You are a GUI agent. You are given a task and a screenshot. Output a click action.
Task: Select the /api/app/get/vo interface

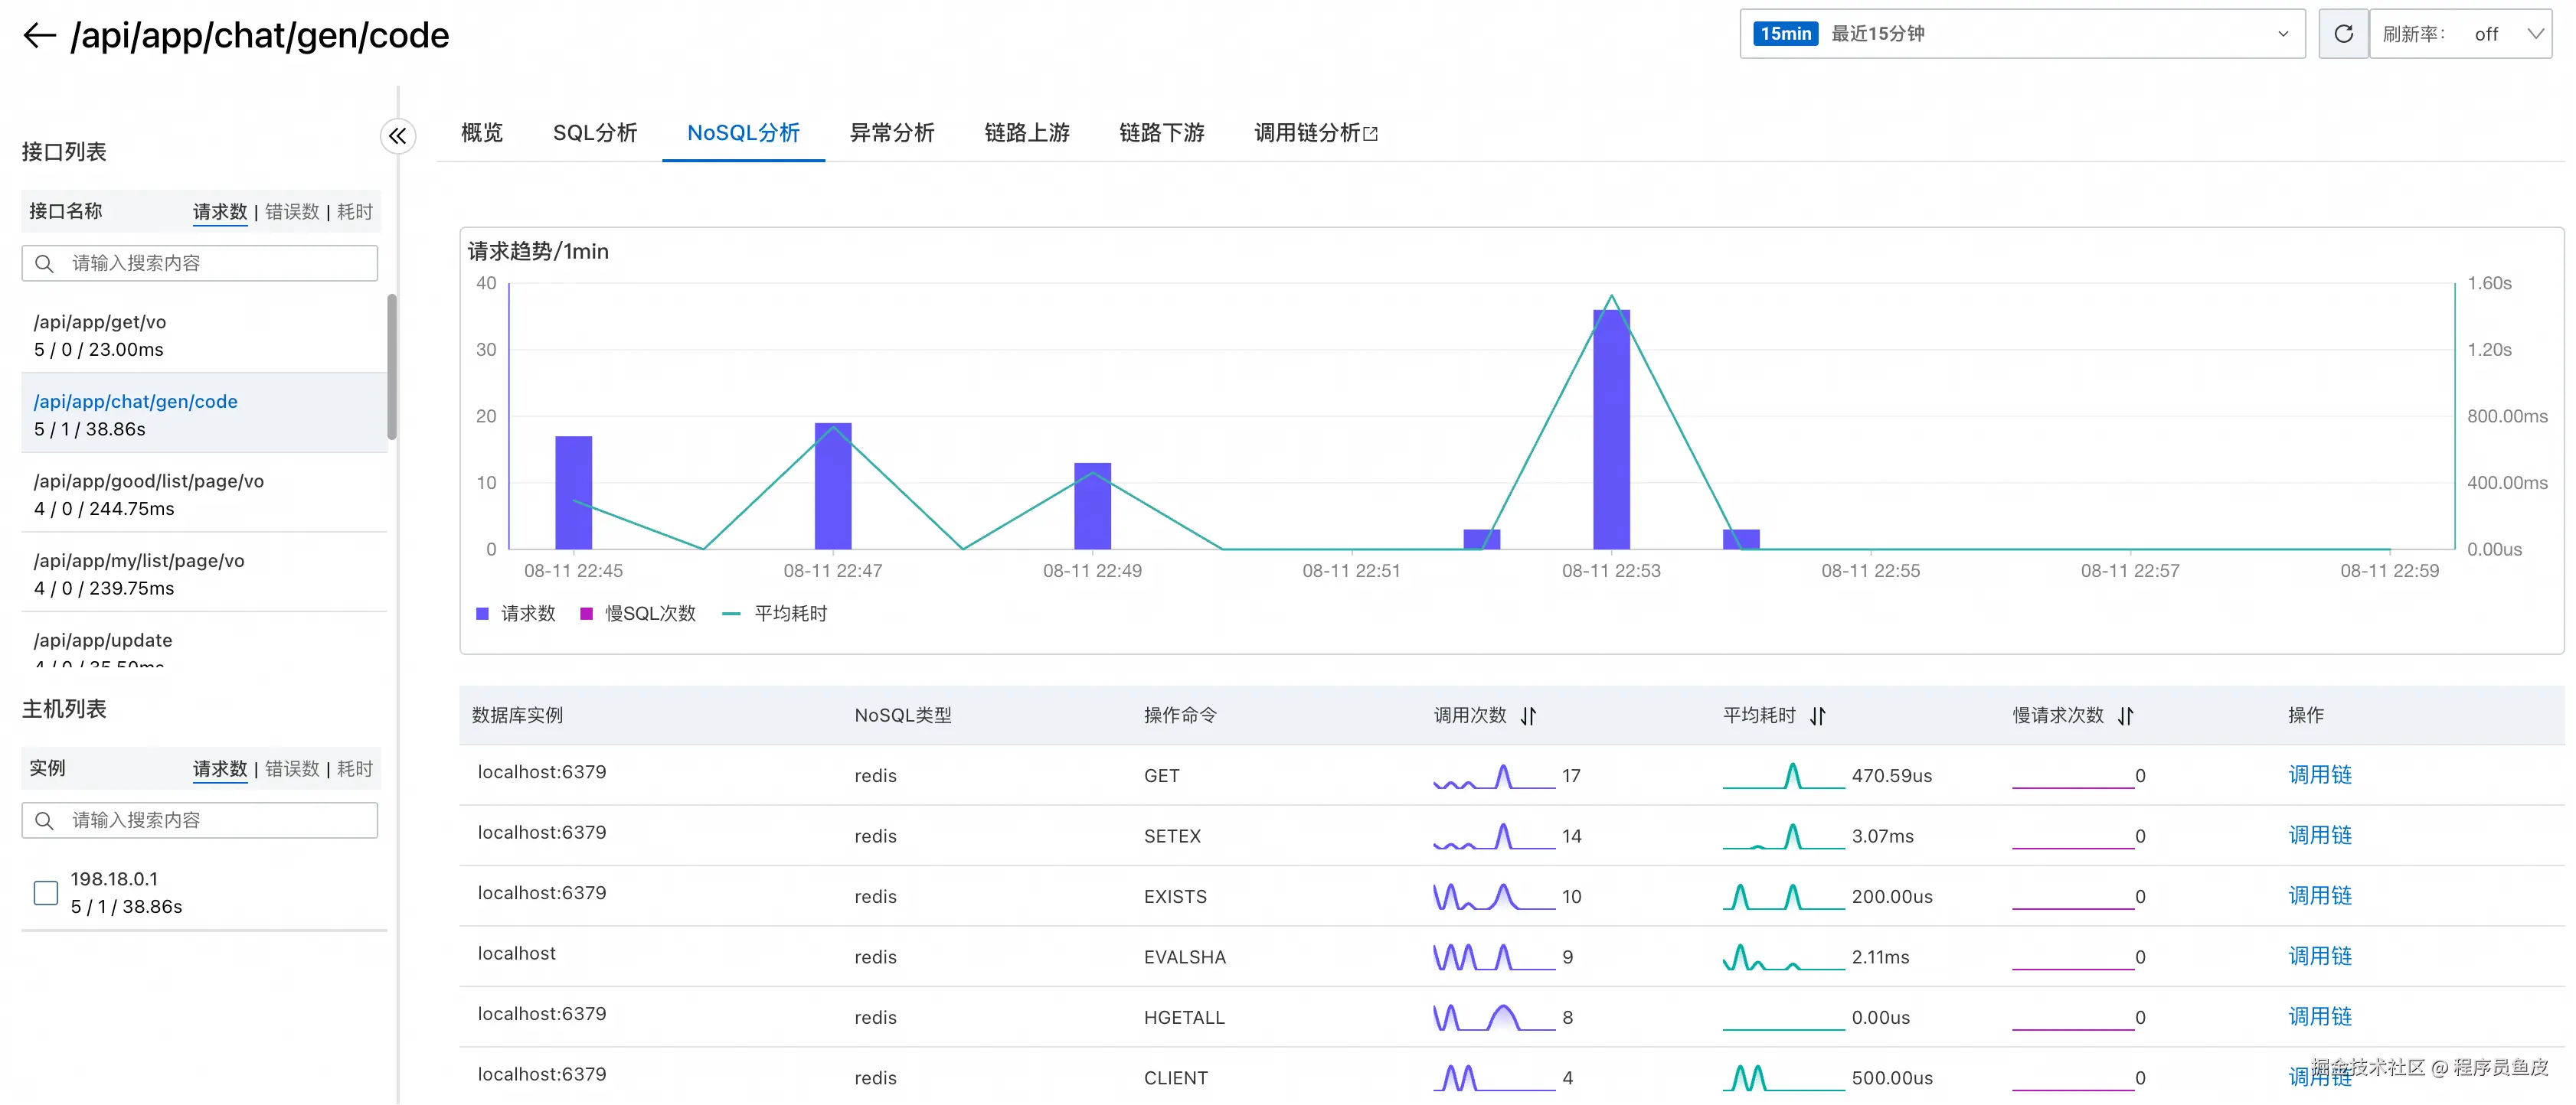pyautogui.click(x=100, y=323)
